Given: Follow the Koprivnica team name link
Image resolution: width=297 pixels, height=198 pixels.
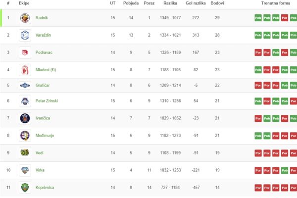Looking at the screenshot, I should 45,188.
